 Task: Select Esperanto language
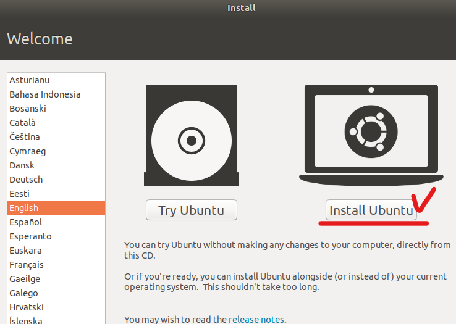click(56, 236)
